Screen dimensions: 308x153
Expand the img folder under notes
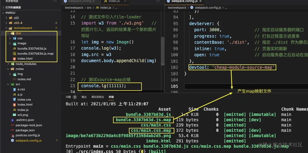click(x=10, y=74)
